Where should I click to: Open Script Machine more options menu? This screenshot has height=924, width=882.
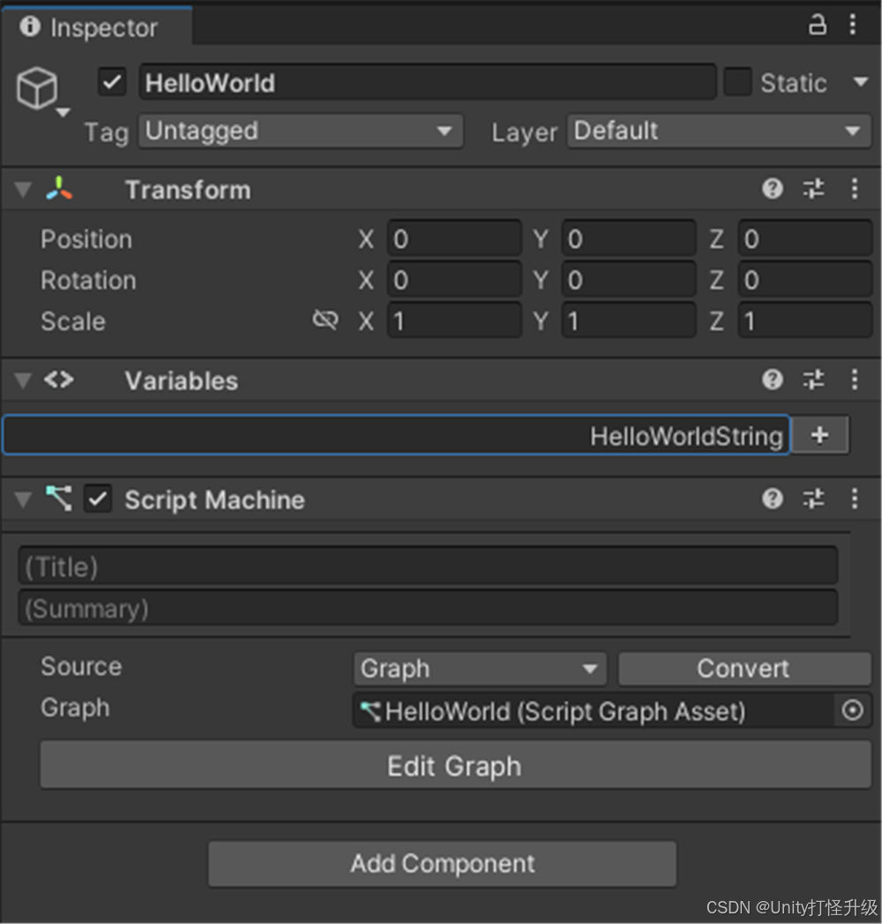(x=855, y=499)
